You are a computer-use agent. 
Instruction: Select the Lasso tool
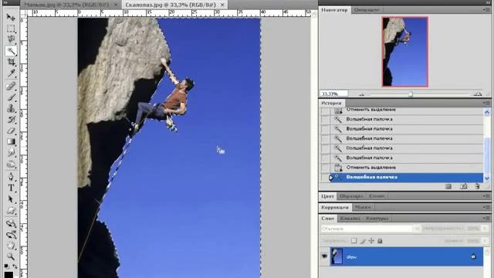click(11, 39)
